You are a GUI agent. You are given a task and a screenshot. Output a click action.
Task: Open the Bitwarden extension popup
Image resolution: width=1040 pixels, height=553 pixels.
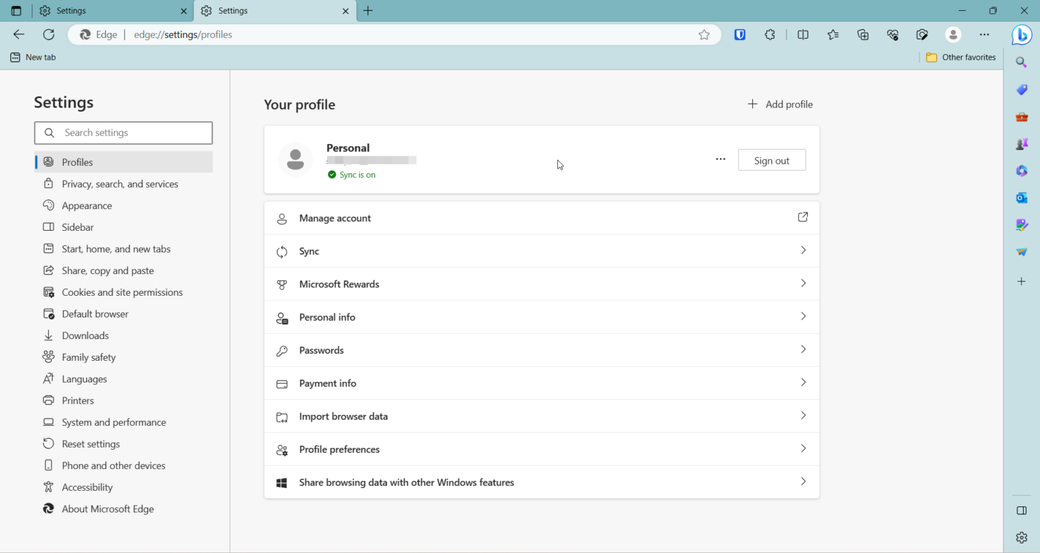coord(739,35)
